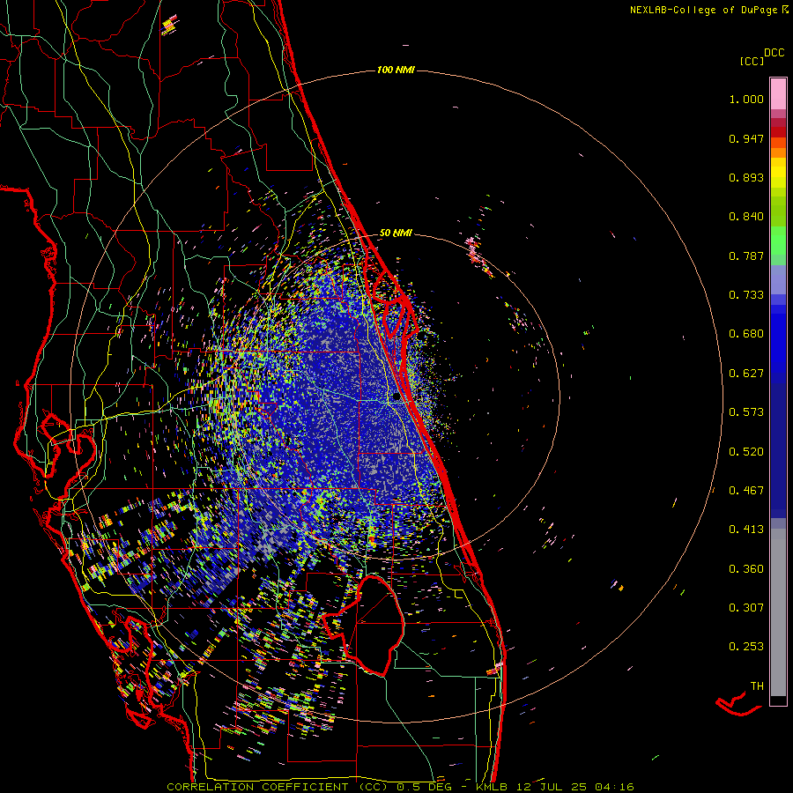Viewport: 793px width, 793px height.
Task: Select the 0.253 scale value
Action: pyautogui.click(x=746, y=647)
